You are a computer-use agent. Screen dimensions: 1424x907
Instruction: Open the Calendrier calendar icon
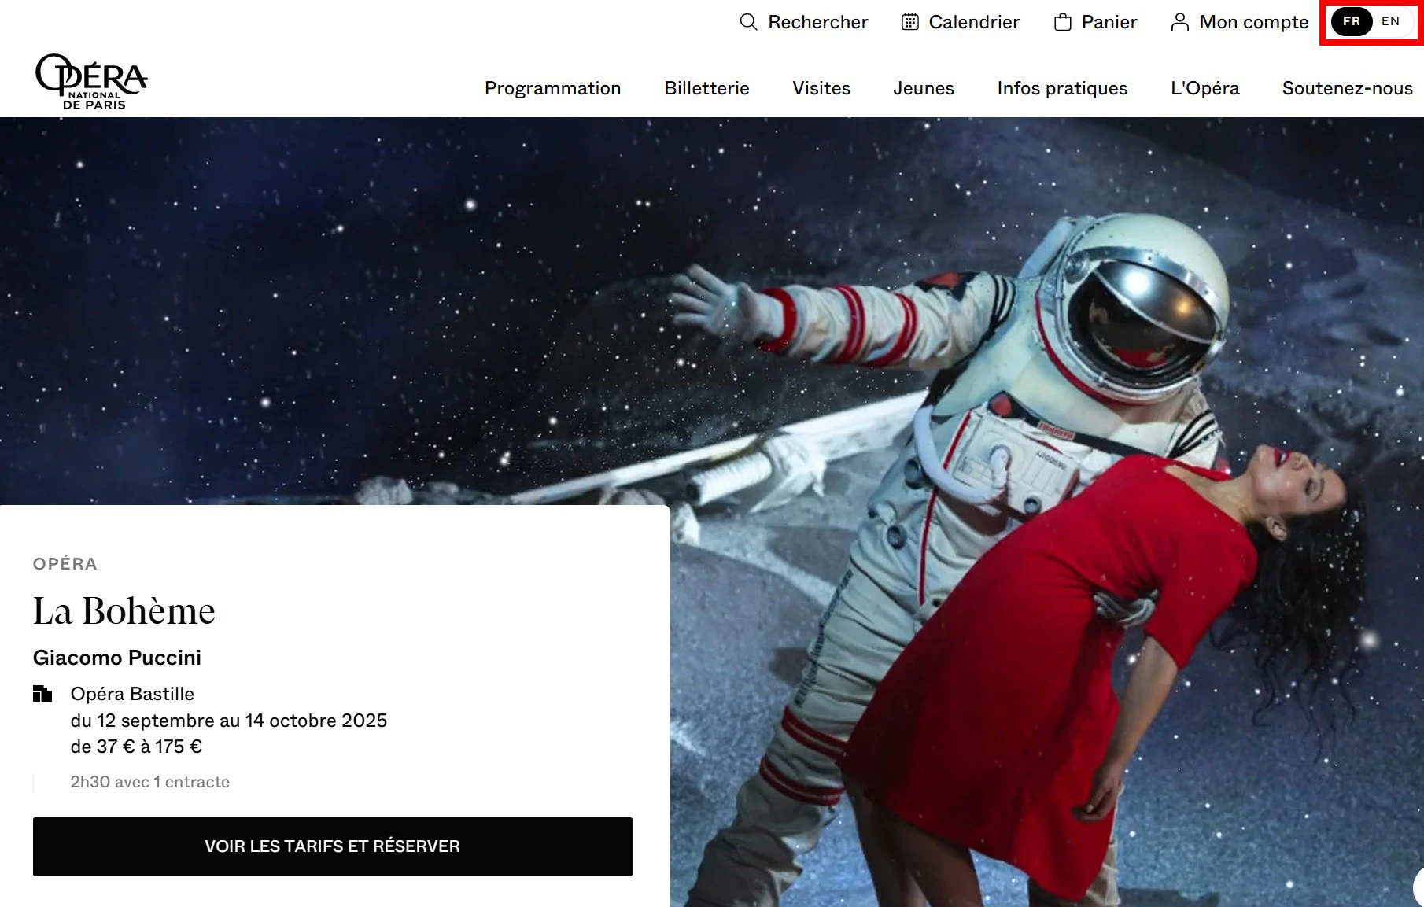pos(910,22)
